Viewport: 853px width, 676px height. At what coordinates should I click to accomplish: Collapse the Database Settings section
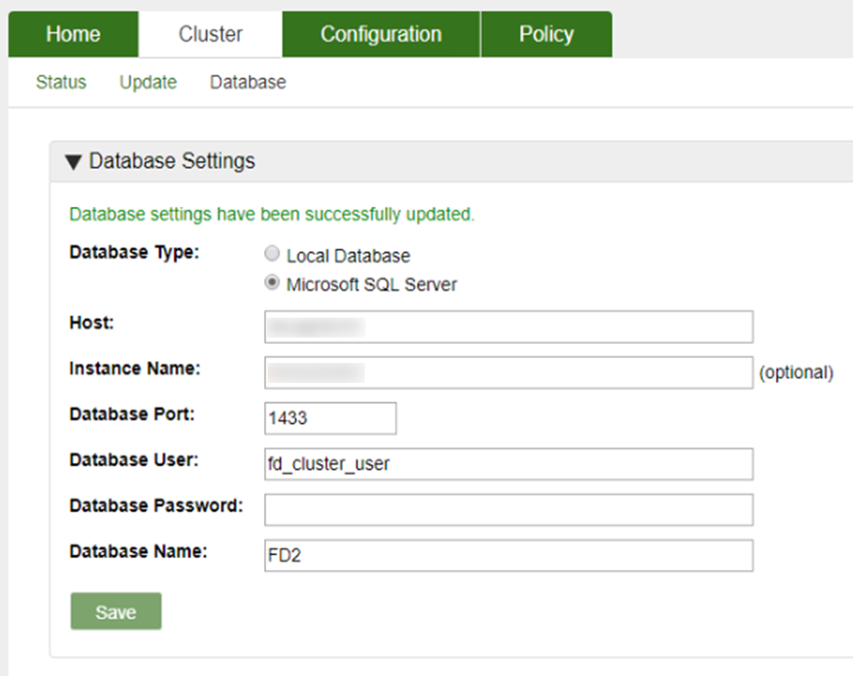(x=170, y=161)
